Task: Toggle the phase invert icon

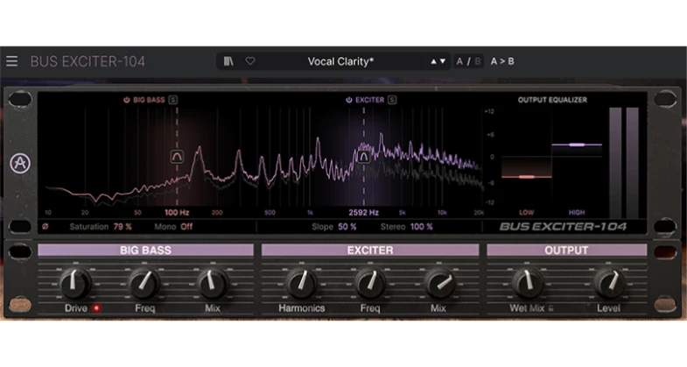Action: (46, 227)
